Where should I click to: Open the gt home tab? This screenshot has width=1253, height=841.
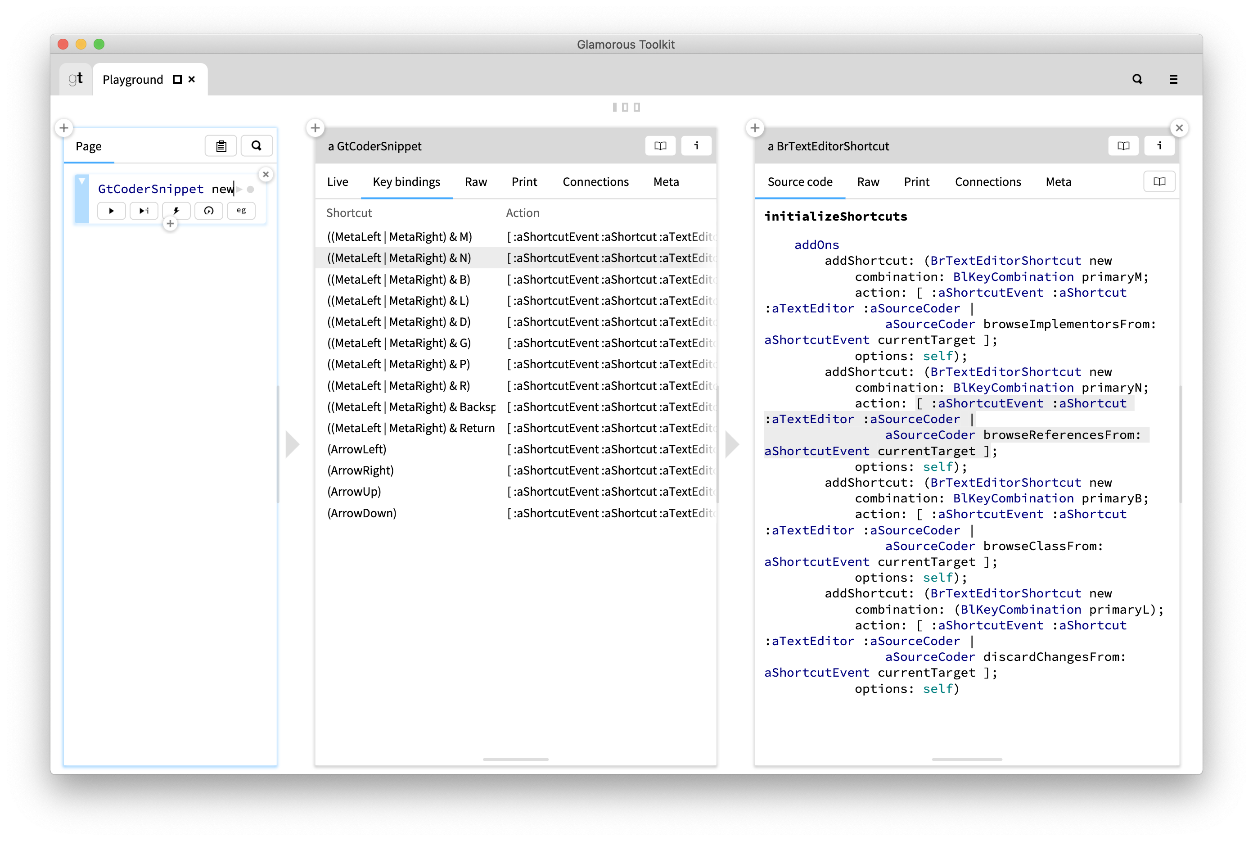(76, 79)
